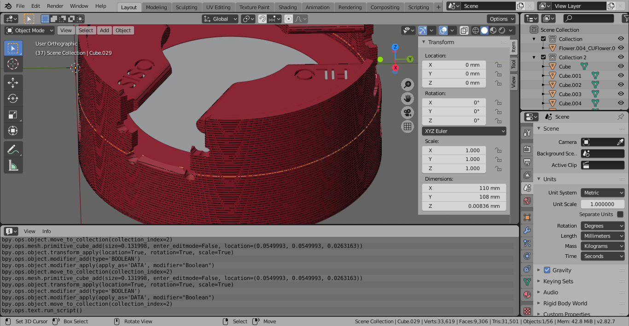Viewport: 629px width, 326px height.
Task: Click the Dimensions Y 108 mm field
Action: coord(464,197)
